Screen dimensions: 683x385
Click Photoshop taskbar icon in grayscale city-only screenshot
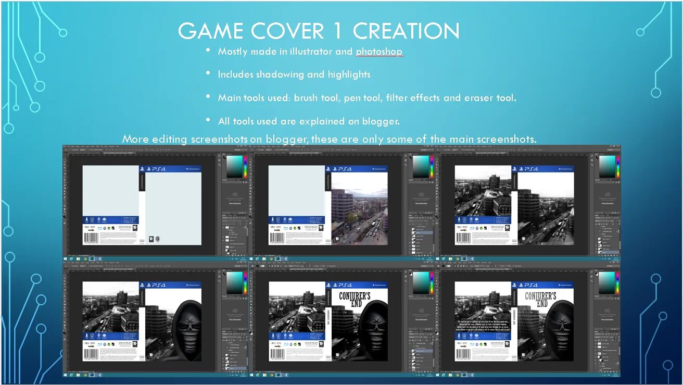point(463,258)
